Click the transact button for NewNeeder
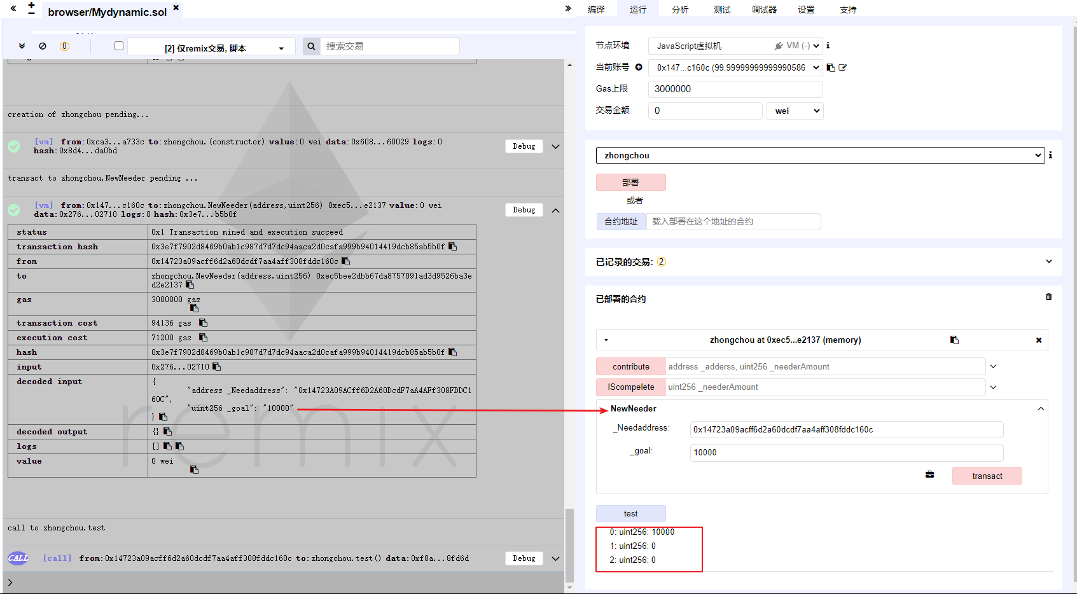This screenshot has height=594, width=1077. point(987,476)
